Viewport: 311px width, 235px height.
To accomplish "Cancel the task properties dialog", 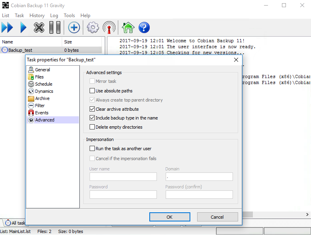I will pyautogui.click(x=217, y=217).
